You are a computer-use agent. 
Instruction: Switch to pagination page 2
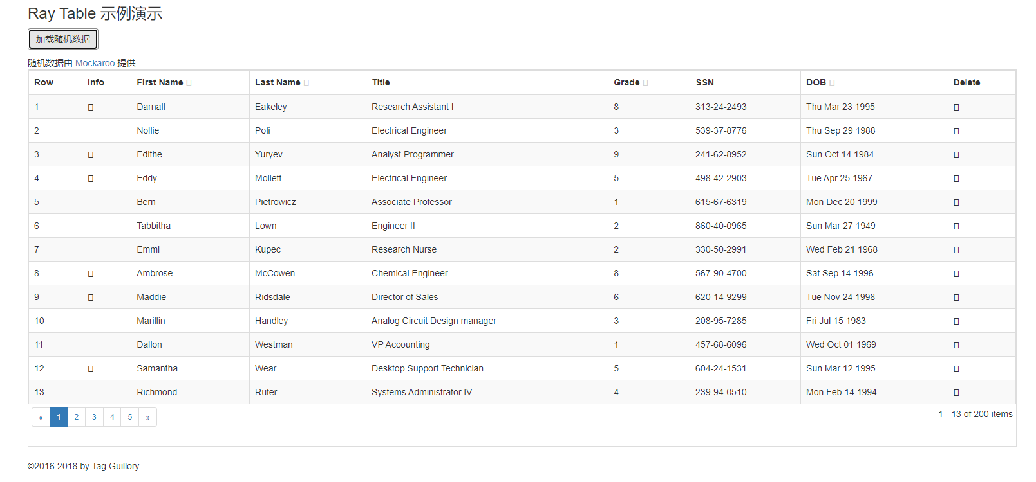coord(76,417)
